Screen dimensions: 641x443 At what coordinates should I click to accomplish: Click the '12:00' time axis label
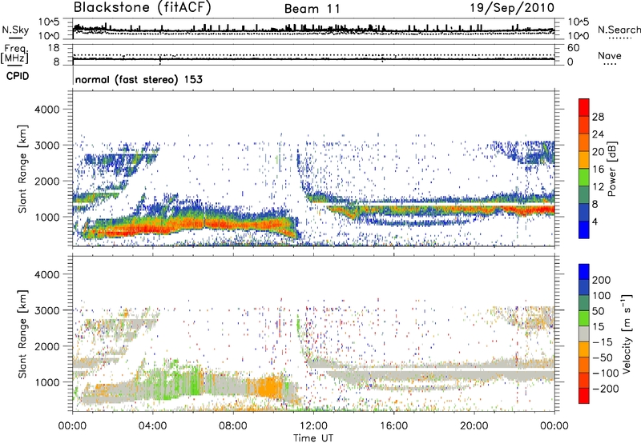coord(313,426)
